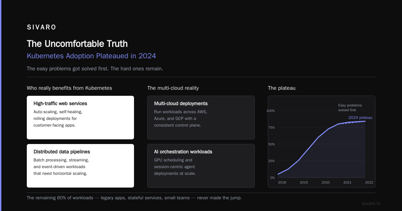The width and height of the screenshot is (402, 211).
Task: Open the Distributed data pipelines card
Action: [x=80, y=166]
